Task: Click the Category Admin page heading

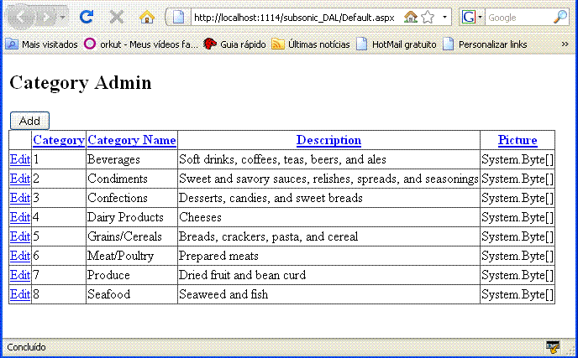Action: (81, 82)
